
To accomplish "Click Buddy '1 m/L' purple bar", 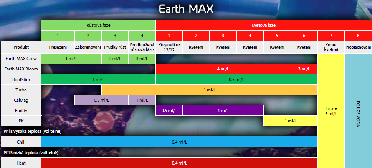I will pyautogui.click(x=223, y=111).
